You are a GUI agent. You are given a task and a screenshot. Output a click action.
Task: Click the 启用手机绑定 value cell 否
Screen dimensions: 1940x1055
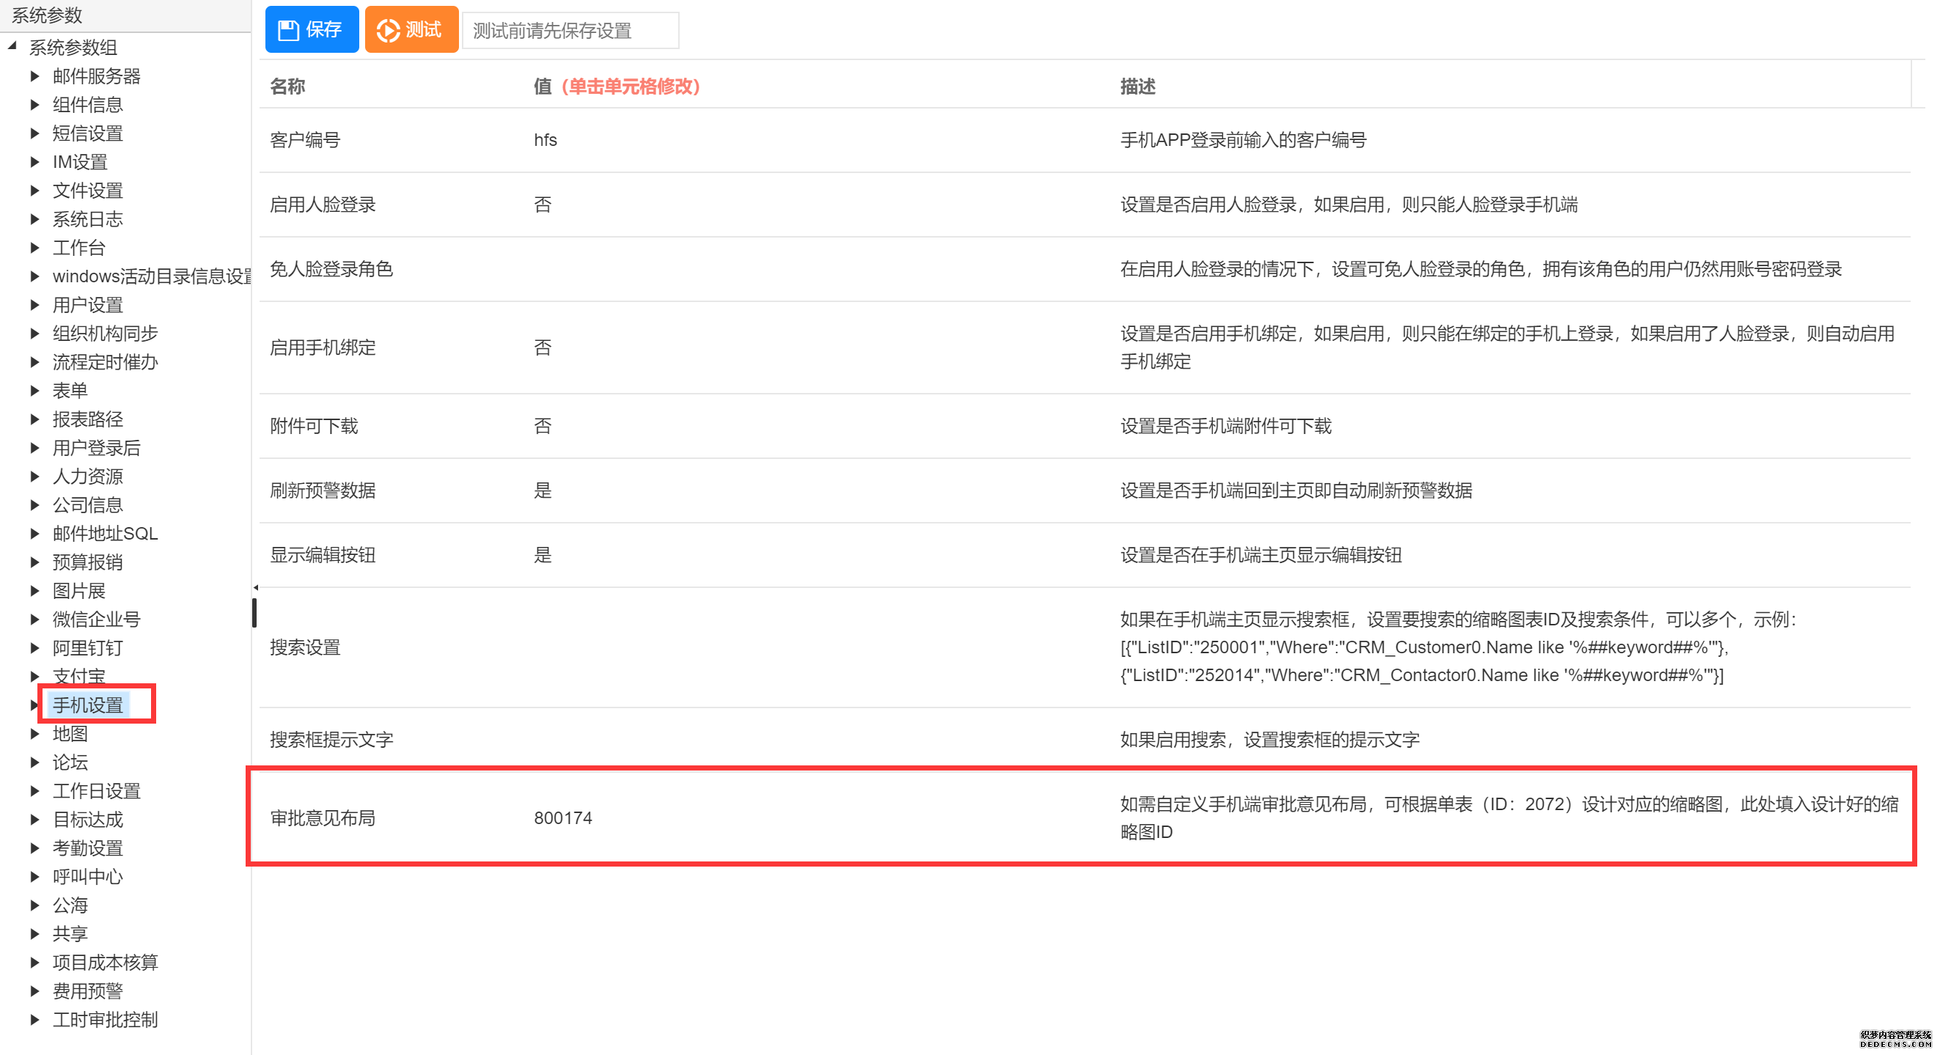pyautogui.click(x=543, y=348)
